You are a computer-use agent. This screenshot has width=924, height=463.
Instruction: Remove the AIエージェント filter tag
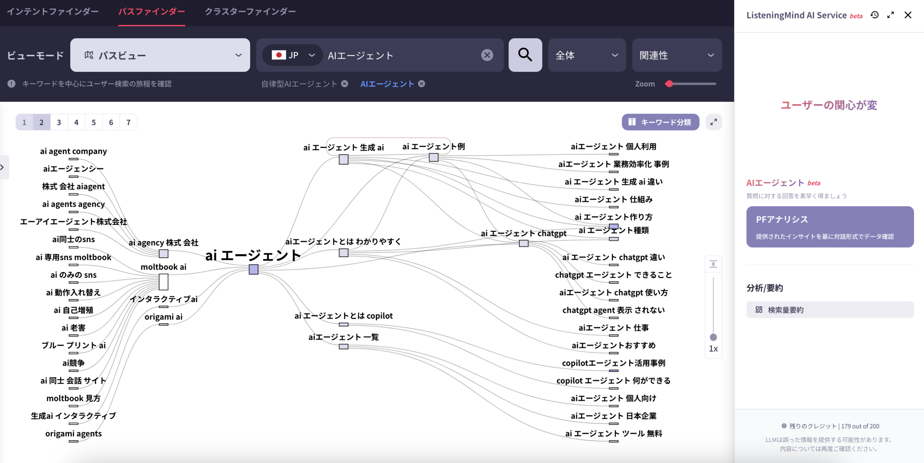click(421, 84)
